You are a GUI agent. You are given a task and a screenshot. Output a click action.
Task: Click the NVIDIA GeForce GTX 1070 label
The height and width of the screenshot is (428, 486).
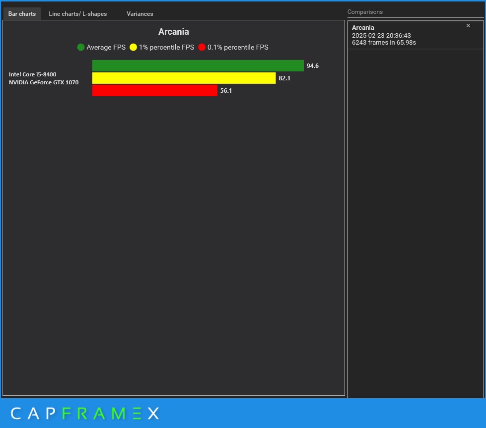point(44,82)
